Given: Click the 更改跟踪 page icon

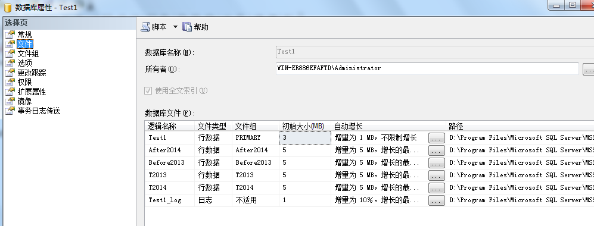Looking at the screenshot, I should pos(10,73).
